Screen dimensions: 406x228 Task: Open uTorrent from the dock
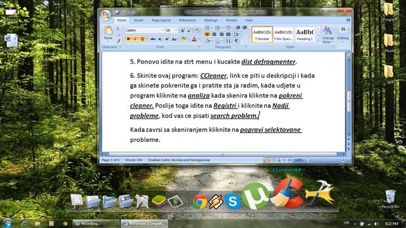[255, 196]
